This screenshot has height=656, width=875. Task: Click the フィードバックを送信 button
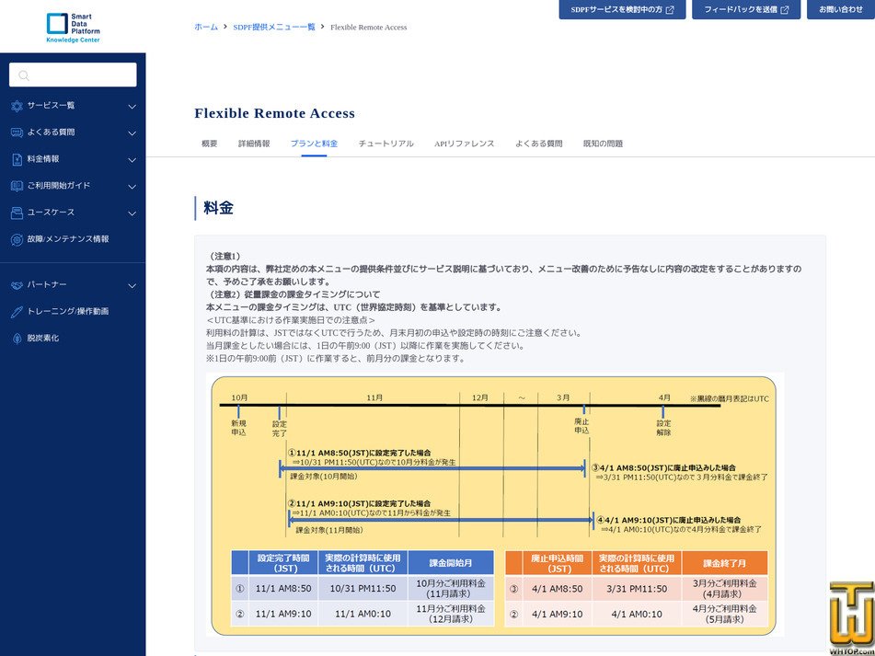pyautogui.click(x=746, y=9)
